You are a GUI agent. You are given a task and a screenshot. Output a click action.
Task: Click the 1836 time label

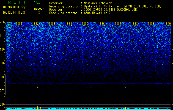[x=101, y=24]
